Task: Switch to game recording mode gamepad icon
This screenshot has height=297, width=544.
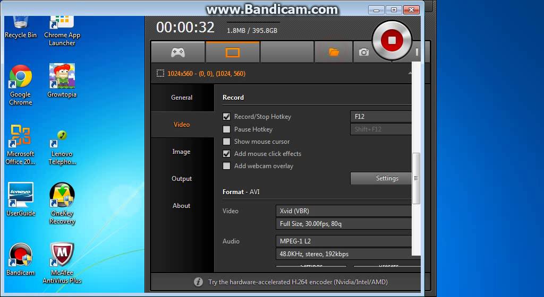Action: (178, 53)
